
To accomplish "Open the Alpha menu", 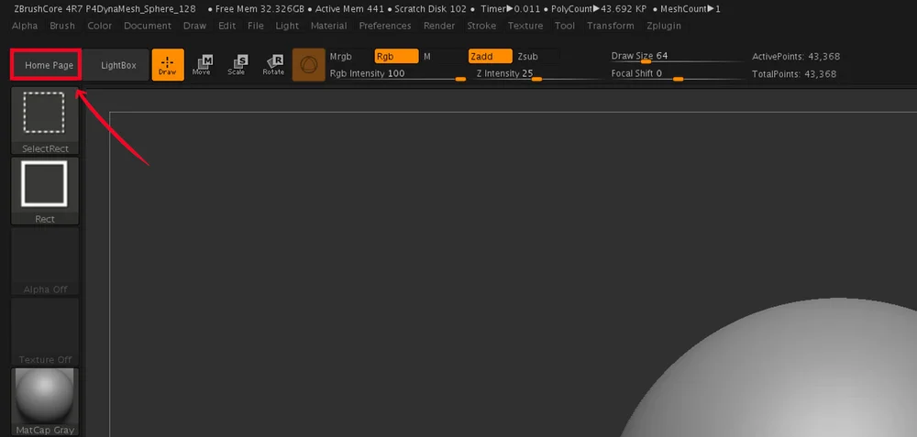I will coord(25,26).
